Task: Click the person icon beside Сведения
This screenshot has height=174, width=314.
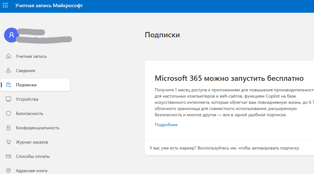Action: [8, 71]
